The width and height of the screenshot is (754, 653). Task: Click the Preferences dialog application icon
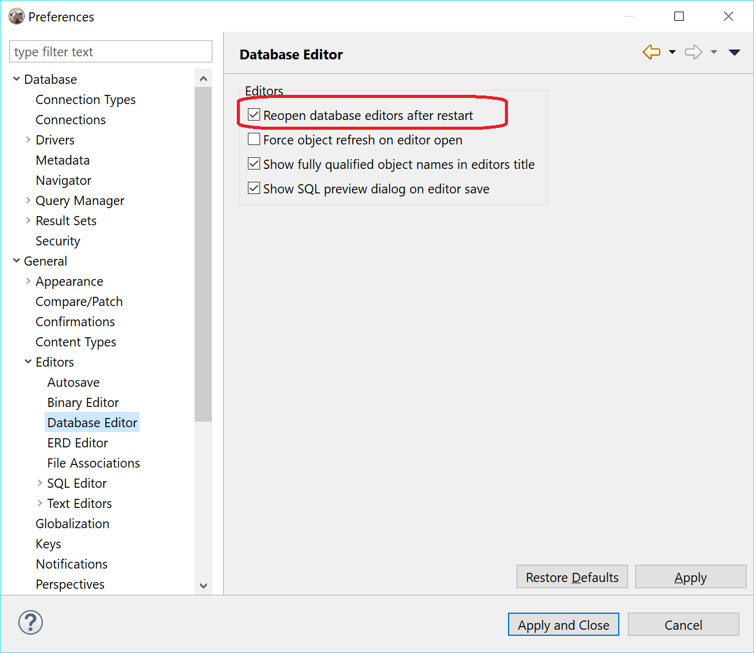(17, 16)
